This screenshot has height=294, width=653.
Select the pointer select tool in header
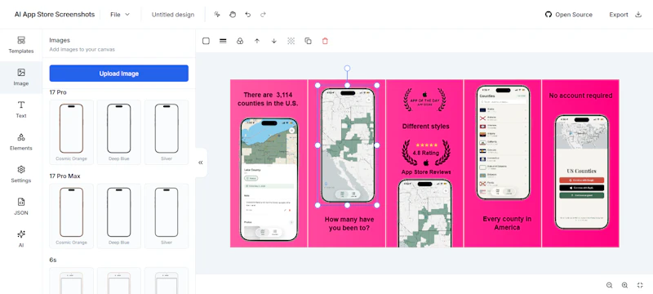(x=217, y=15)
